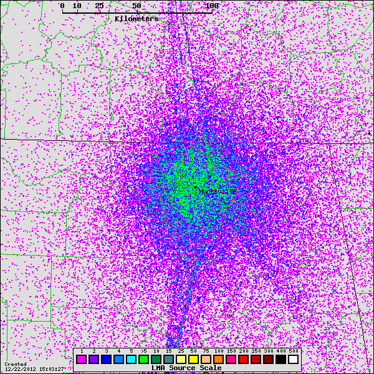
Task: Click the Huntsville city label on map
Action: point(217,192)
